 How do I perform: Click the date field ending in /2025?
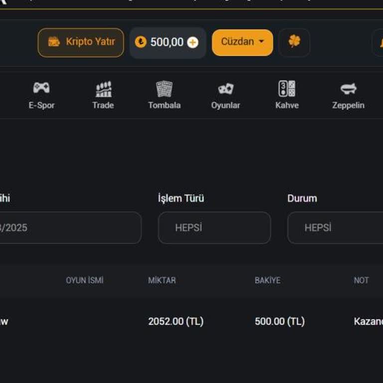click(70, 228)
